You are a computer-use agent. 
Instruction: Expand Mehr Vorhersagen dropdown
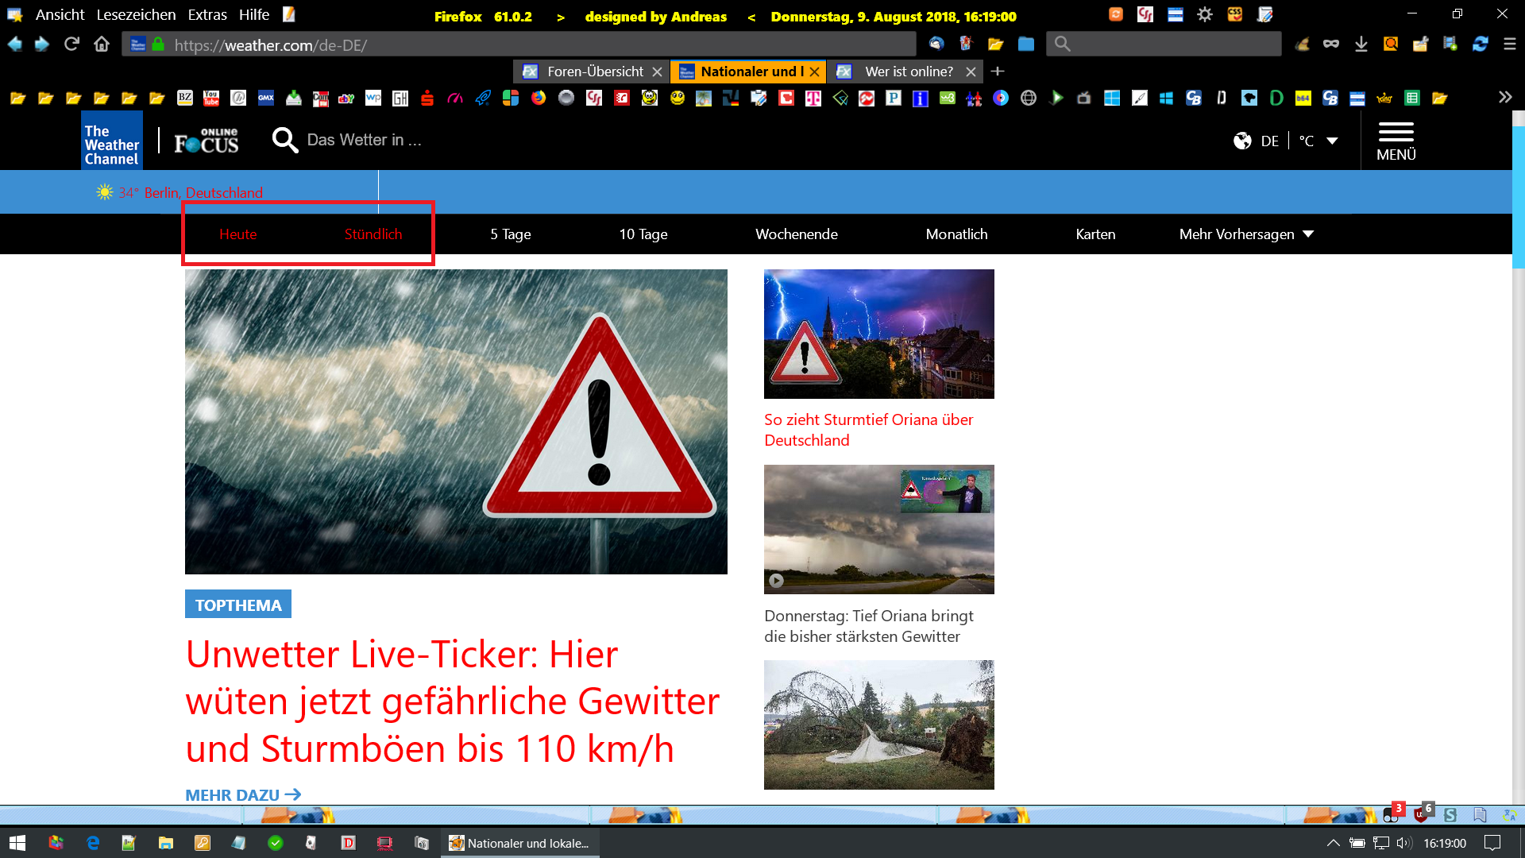(x=1245, y=234)
